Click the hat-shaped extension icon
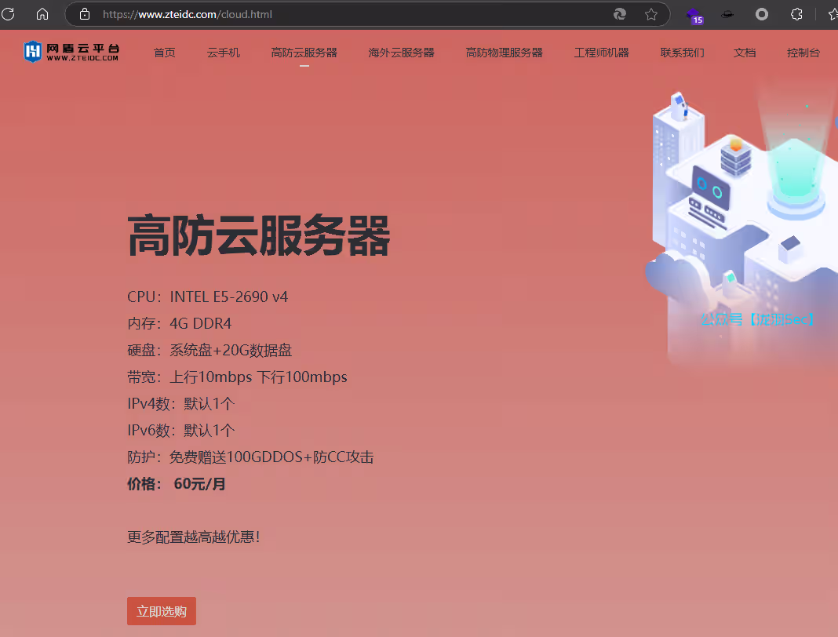The width and height of the screenshot is (838, 637). (x=727, y=14)
